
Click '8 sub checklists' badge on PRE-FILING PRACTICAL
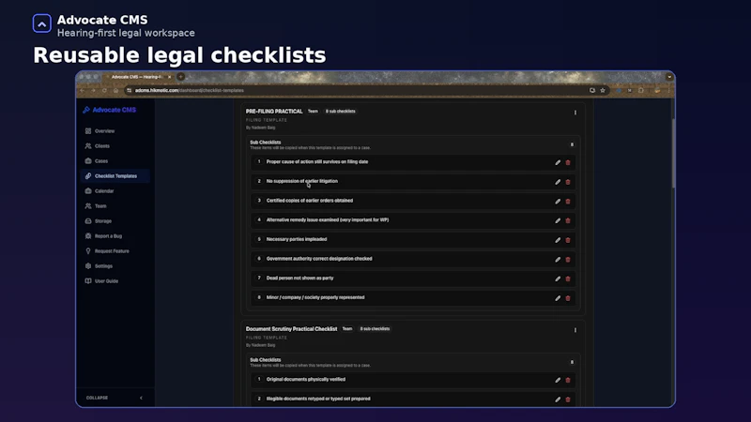point(341,111)
